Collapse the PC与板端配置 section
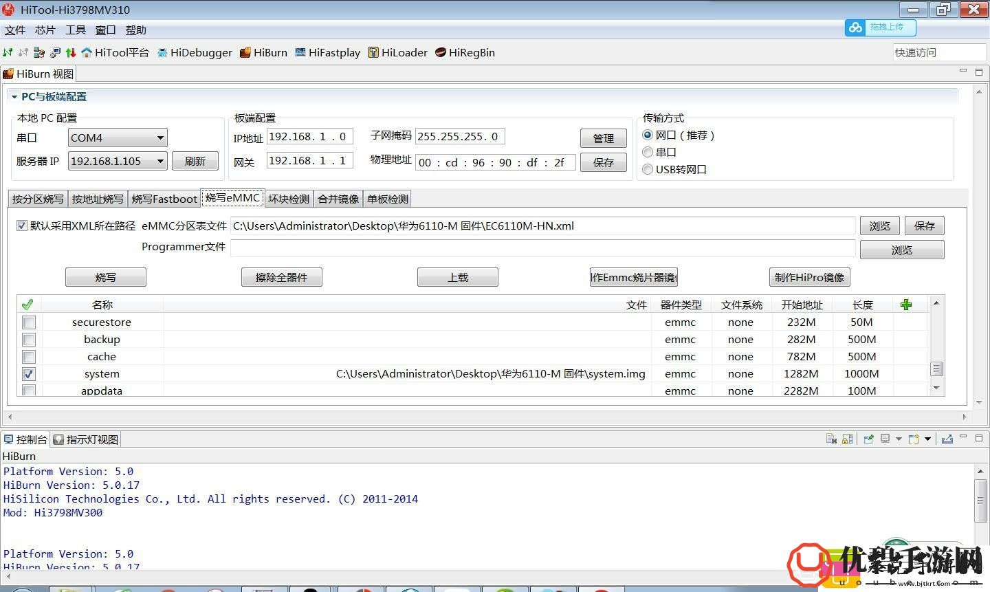Image resolution: width=990 pixels, height=592 pixels. coord(14,97)
